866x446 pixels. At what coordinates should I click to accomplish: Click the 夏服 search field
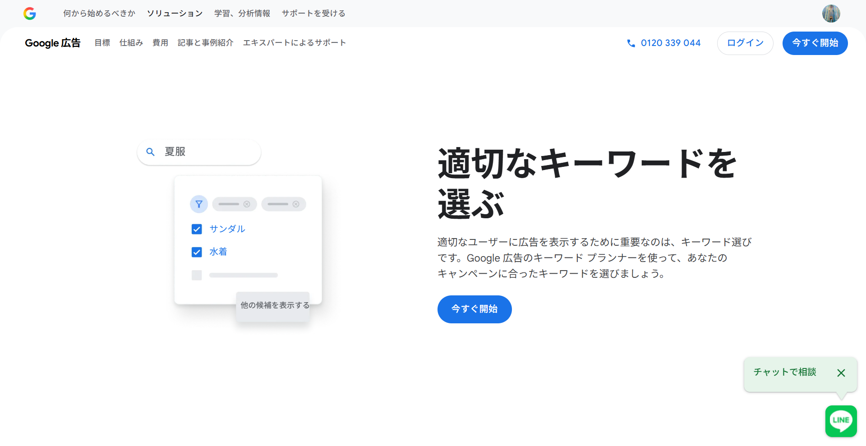tap(199, 152)
